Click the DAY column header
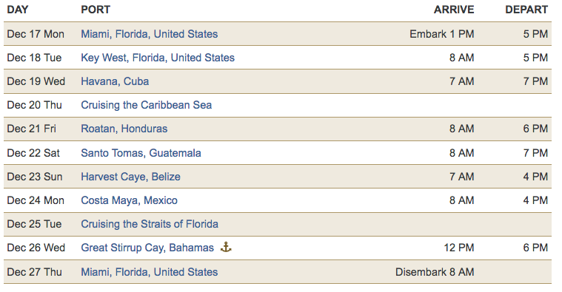 point(18,10)
